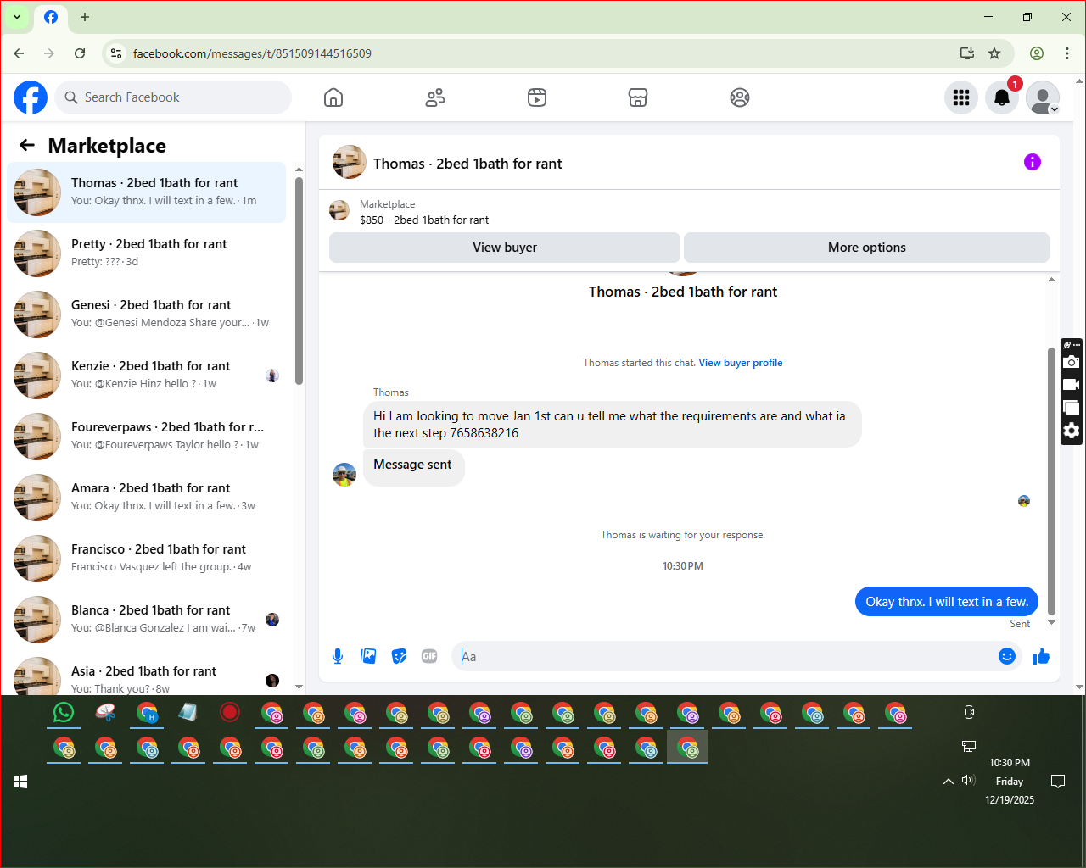Open notifications bell

[x=1002, y=97]
